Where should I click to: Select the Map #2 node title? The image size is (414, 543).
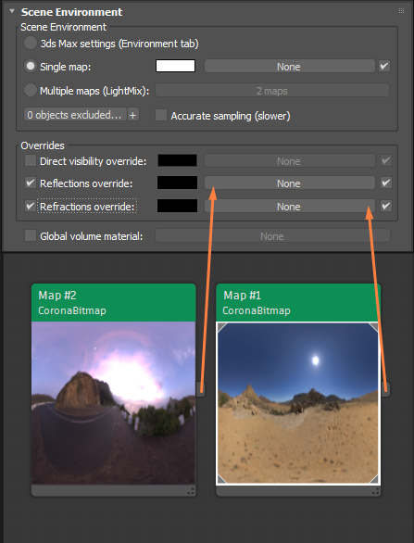pos(57,295)
